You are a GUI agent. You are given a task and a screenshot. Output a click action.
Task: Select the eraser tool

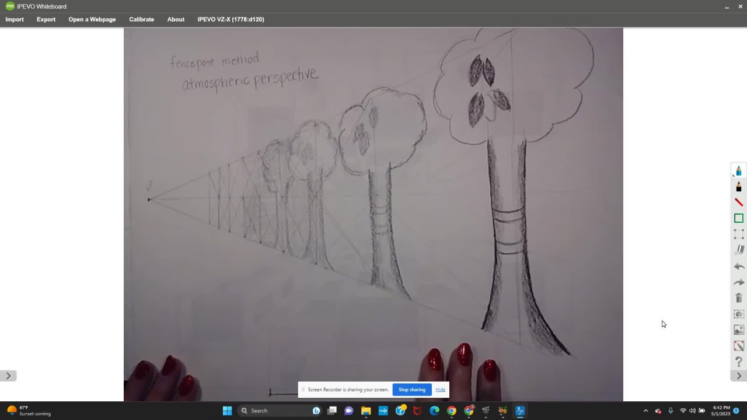click(x=738, y=250)
